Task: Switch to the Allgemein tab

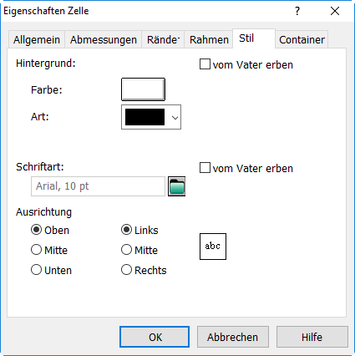Action: pyautogui.click(x=37, y=40)
